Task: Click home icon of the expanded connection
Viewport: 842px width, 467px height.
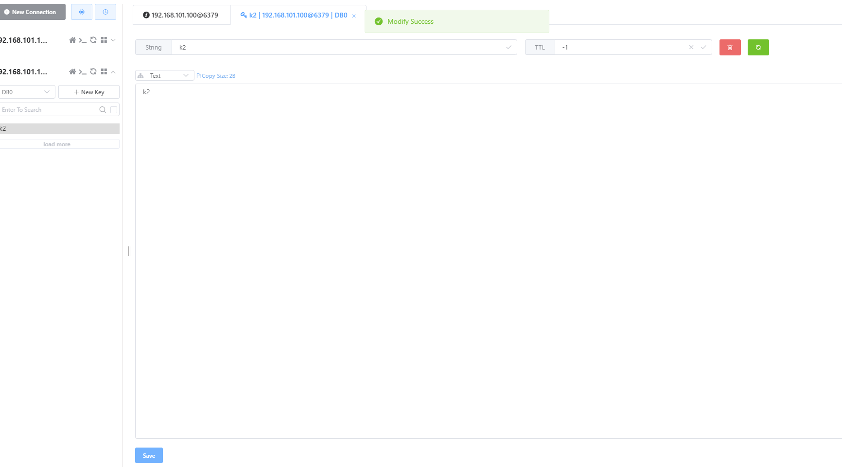Action: [x=72, y=72]
